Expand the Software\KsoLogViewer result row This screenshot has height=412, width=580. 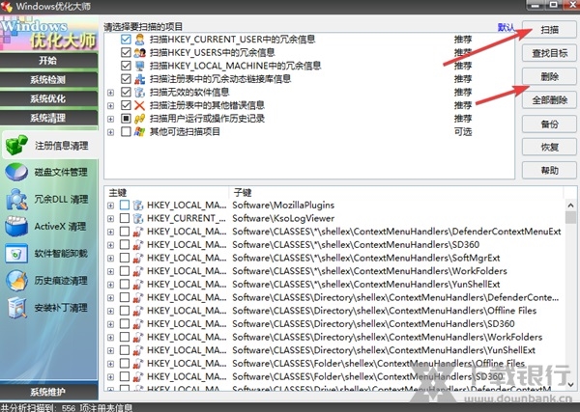[x=110, y=219]
